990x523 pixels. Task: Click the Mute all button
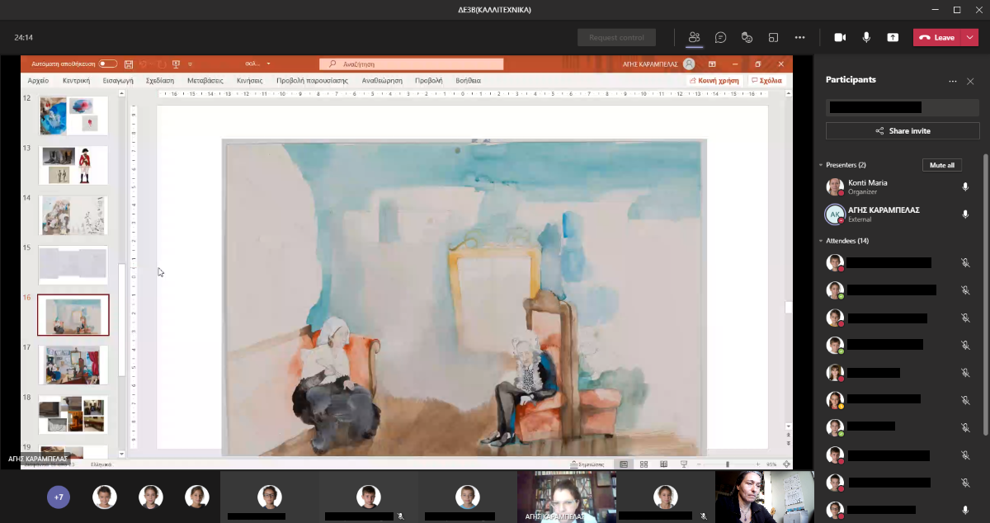click(x=941, y=165)
